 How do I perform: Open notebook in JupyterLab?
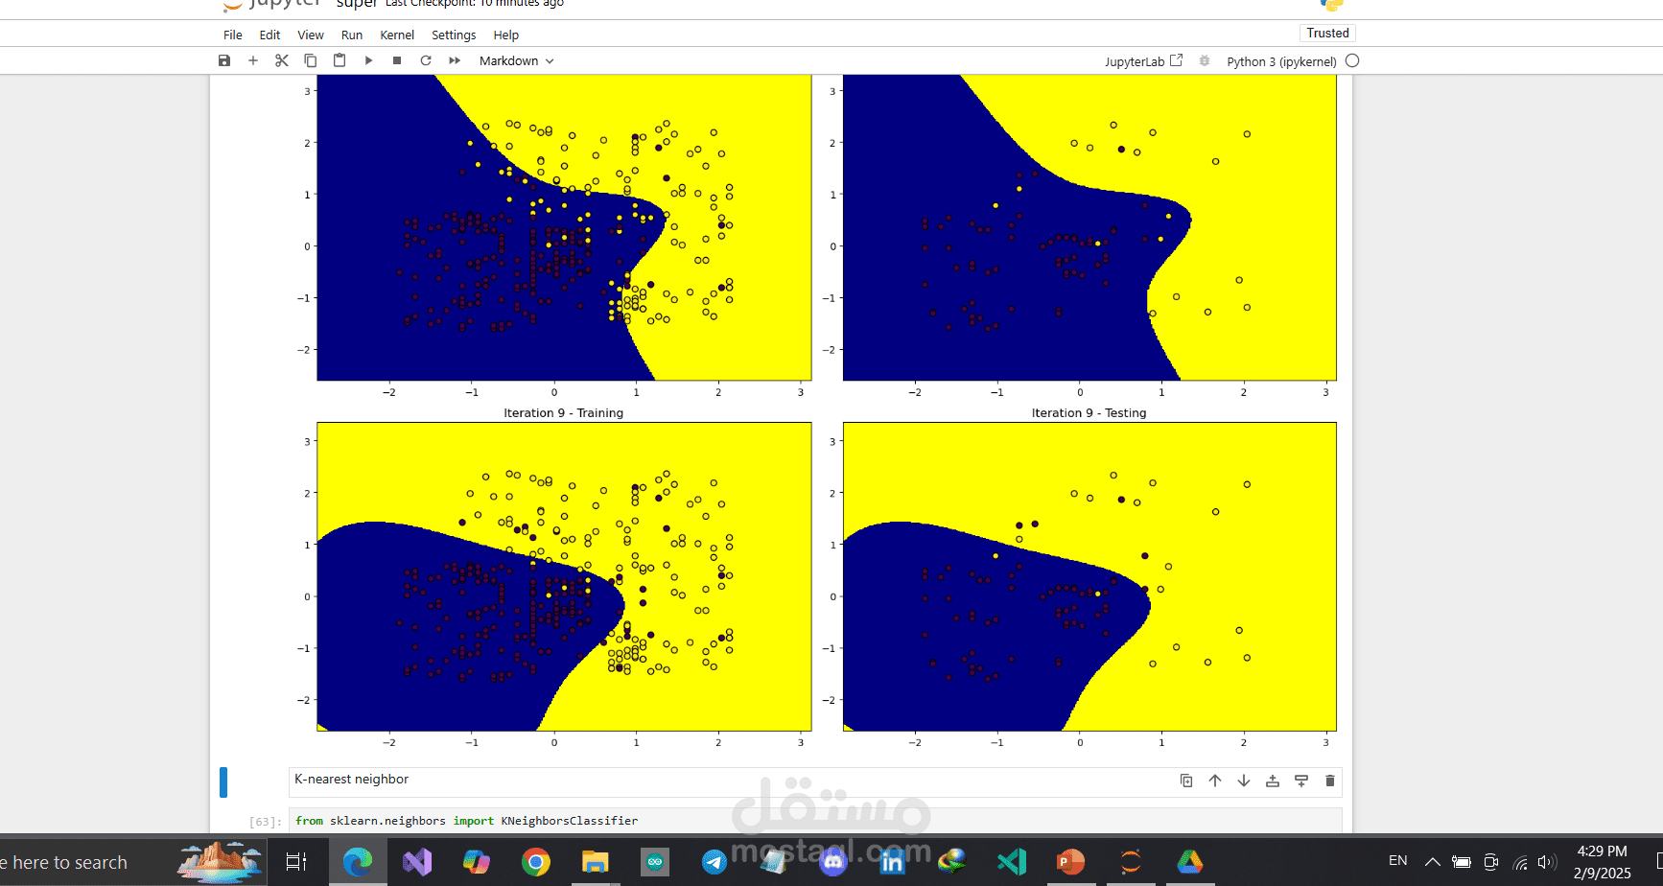click(1143, 61)
